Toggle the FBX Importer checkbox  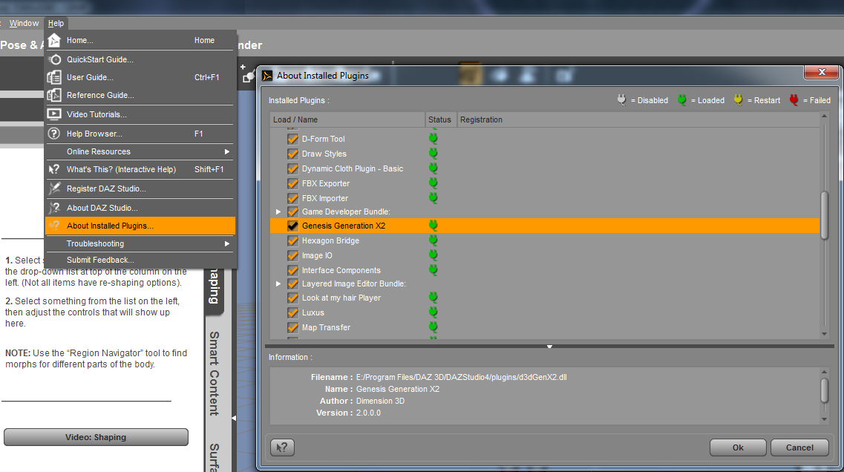[x=292, y=199]
